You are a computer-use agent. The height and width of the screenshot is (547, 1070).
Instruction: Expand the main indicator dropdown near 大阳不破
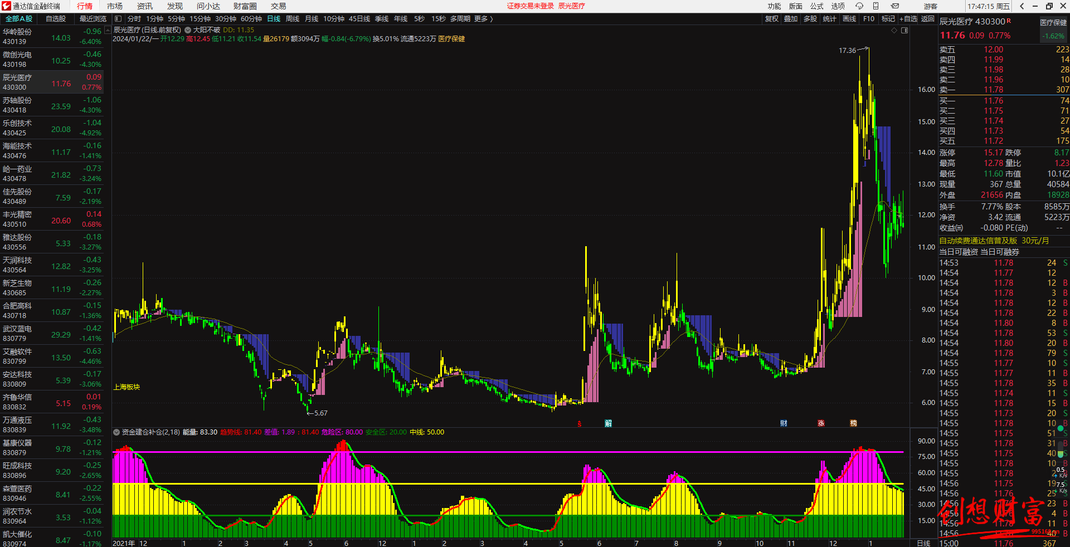coord(188,30)
